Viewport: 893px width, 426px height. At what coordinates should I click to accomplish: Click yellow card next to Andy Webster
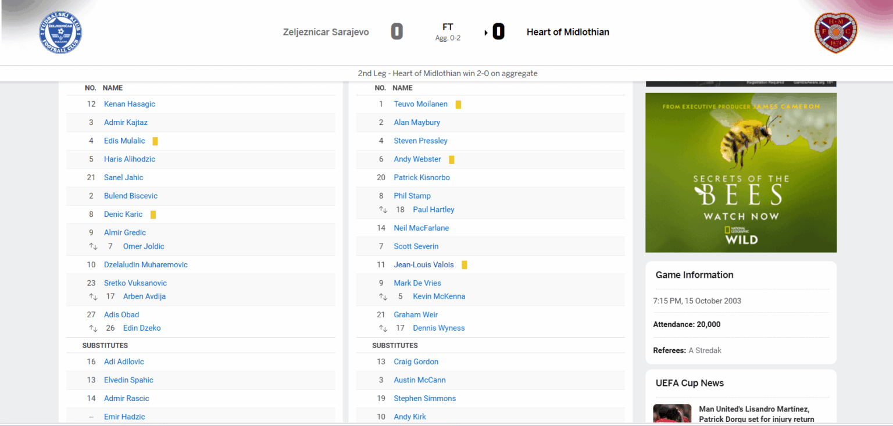(x=452, y=160)
